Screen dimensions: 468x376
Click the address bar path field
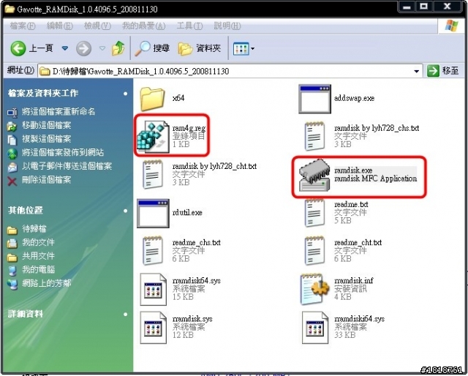pyautogui.click(x=230, y=72)
